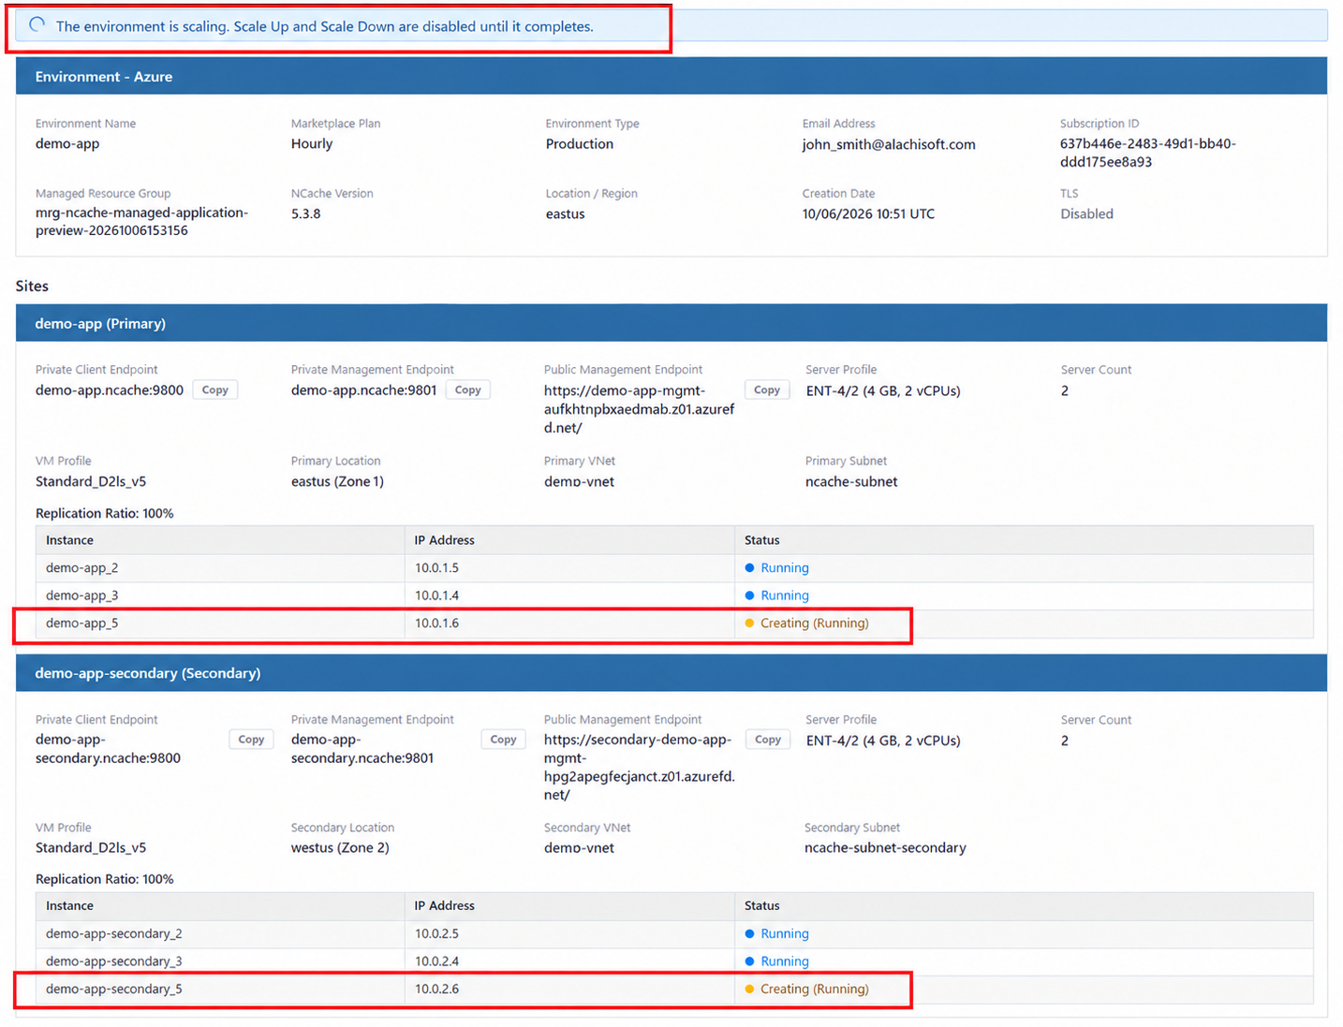This screenshot has width=1343, height=1027.
Task: Click the scaling spinner icon in the banner
Action: click(x=37, y=25)
